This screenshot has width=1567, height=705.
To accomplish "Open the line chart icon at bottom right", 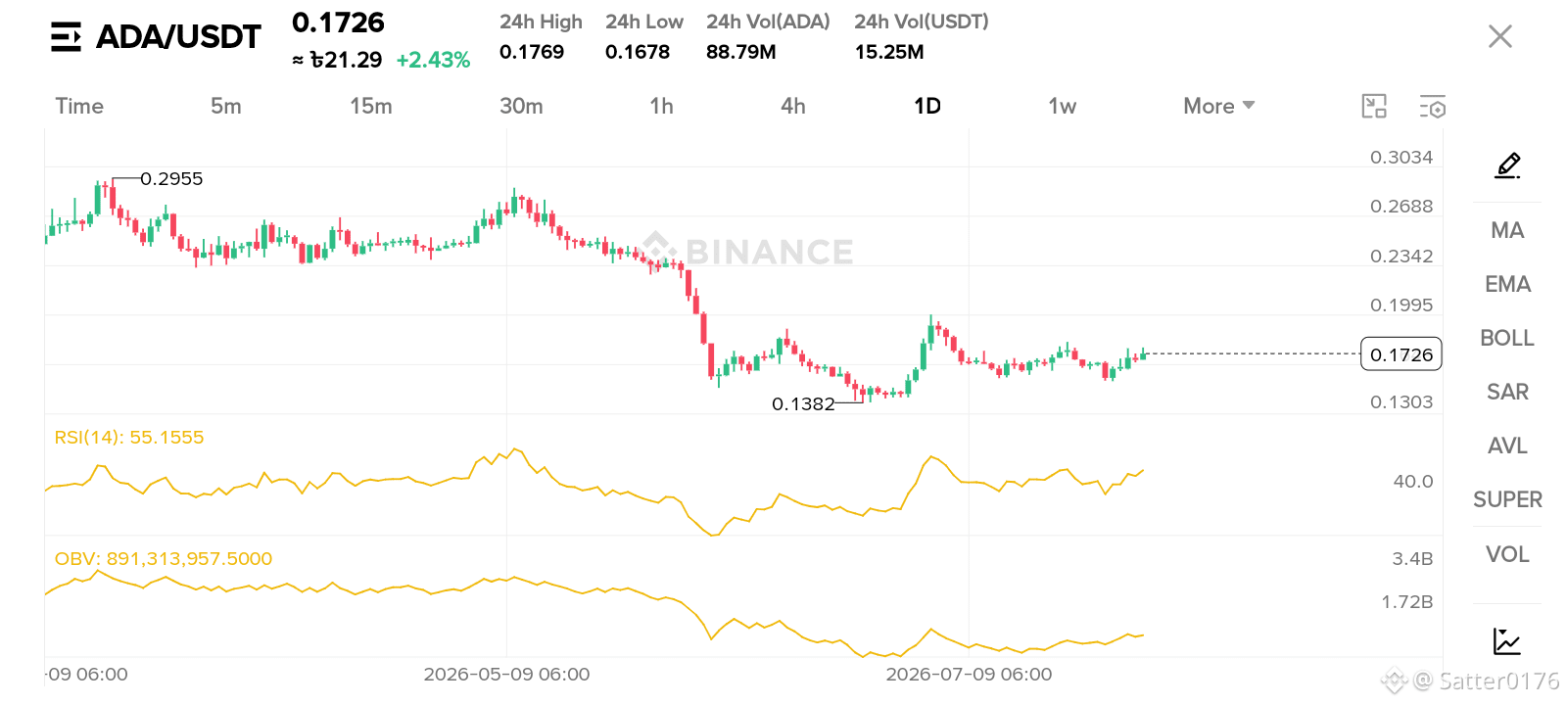I will [1506, 641].
